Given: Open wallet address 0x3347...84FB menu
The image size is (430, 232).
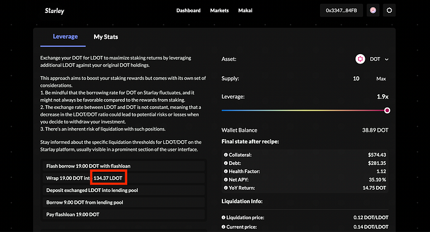Looking at the screenshot, I should click(x=342, y=10).
